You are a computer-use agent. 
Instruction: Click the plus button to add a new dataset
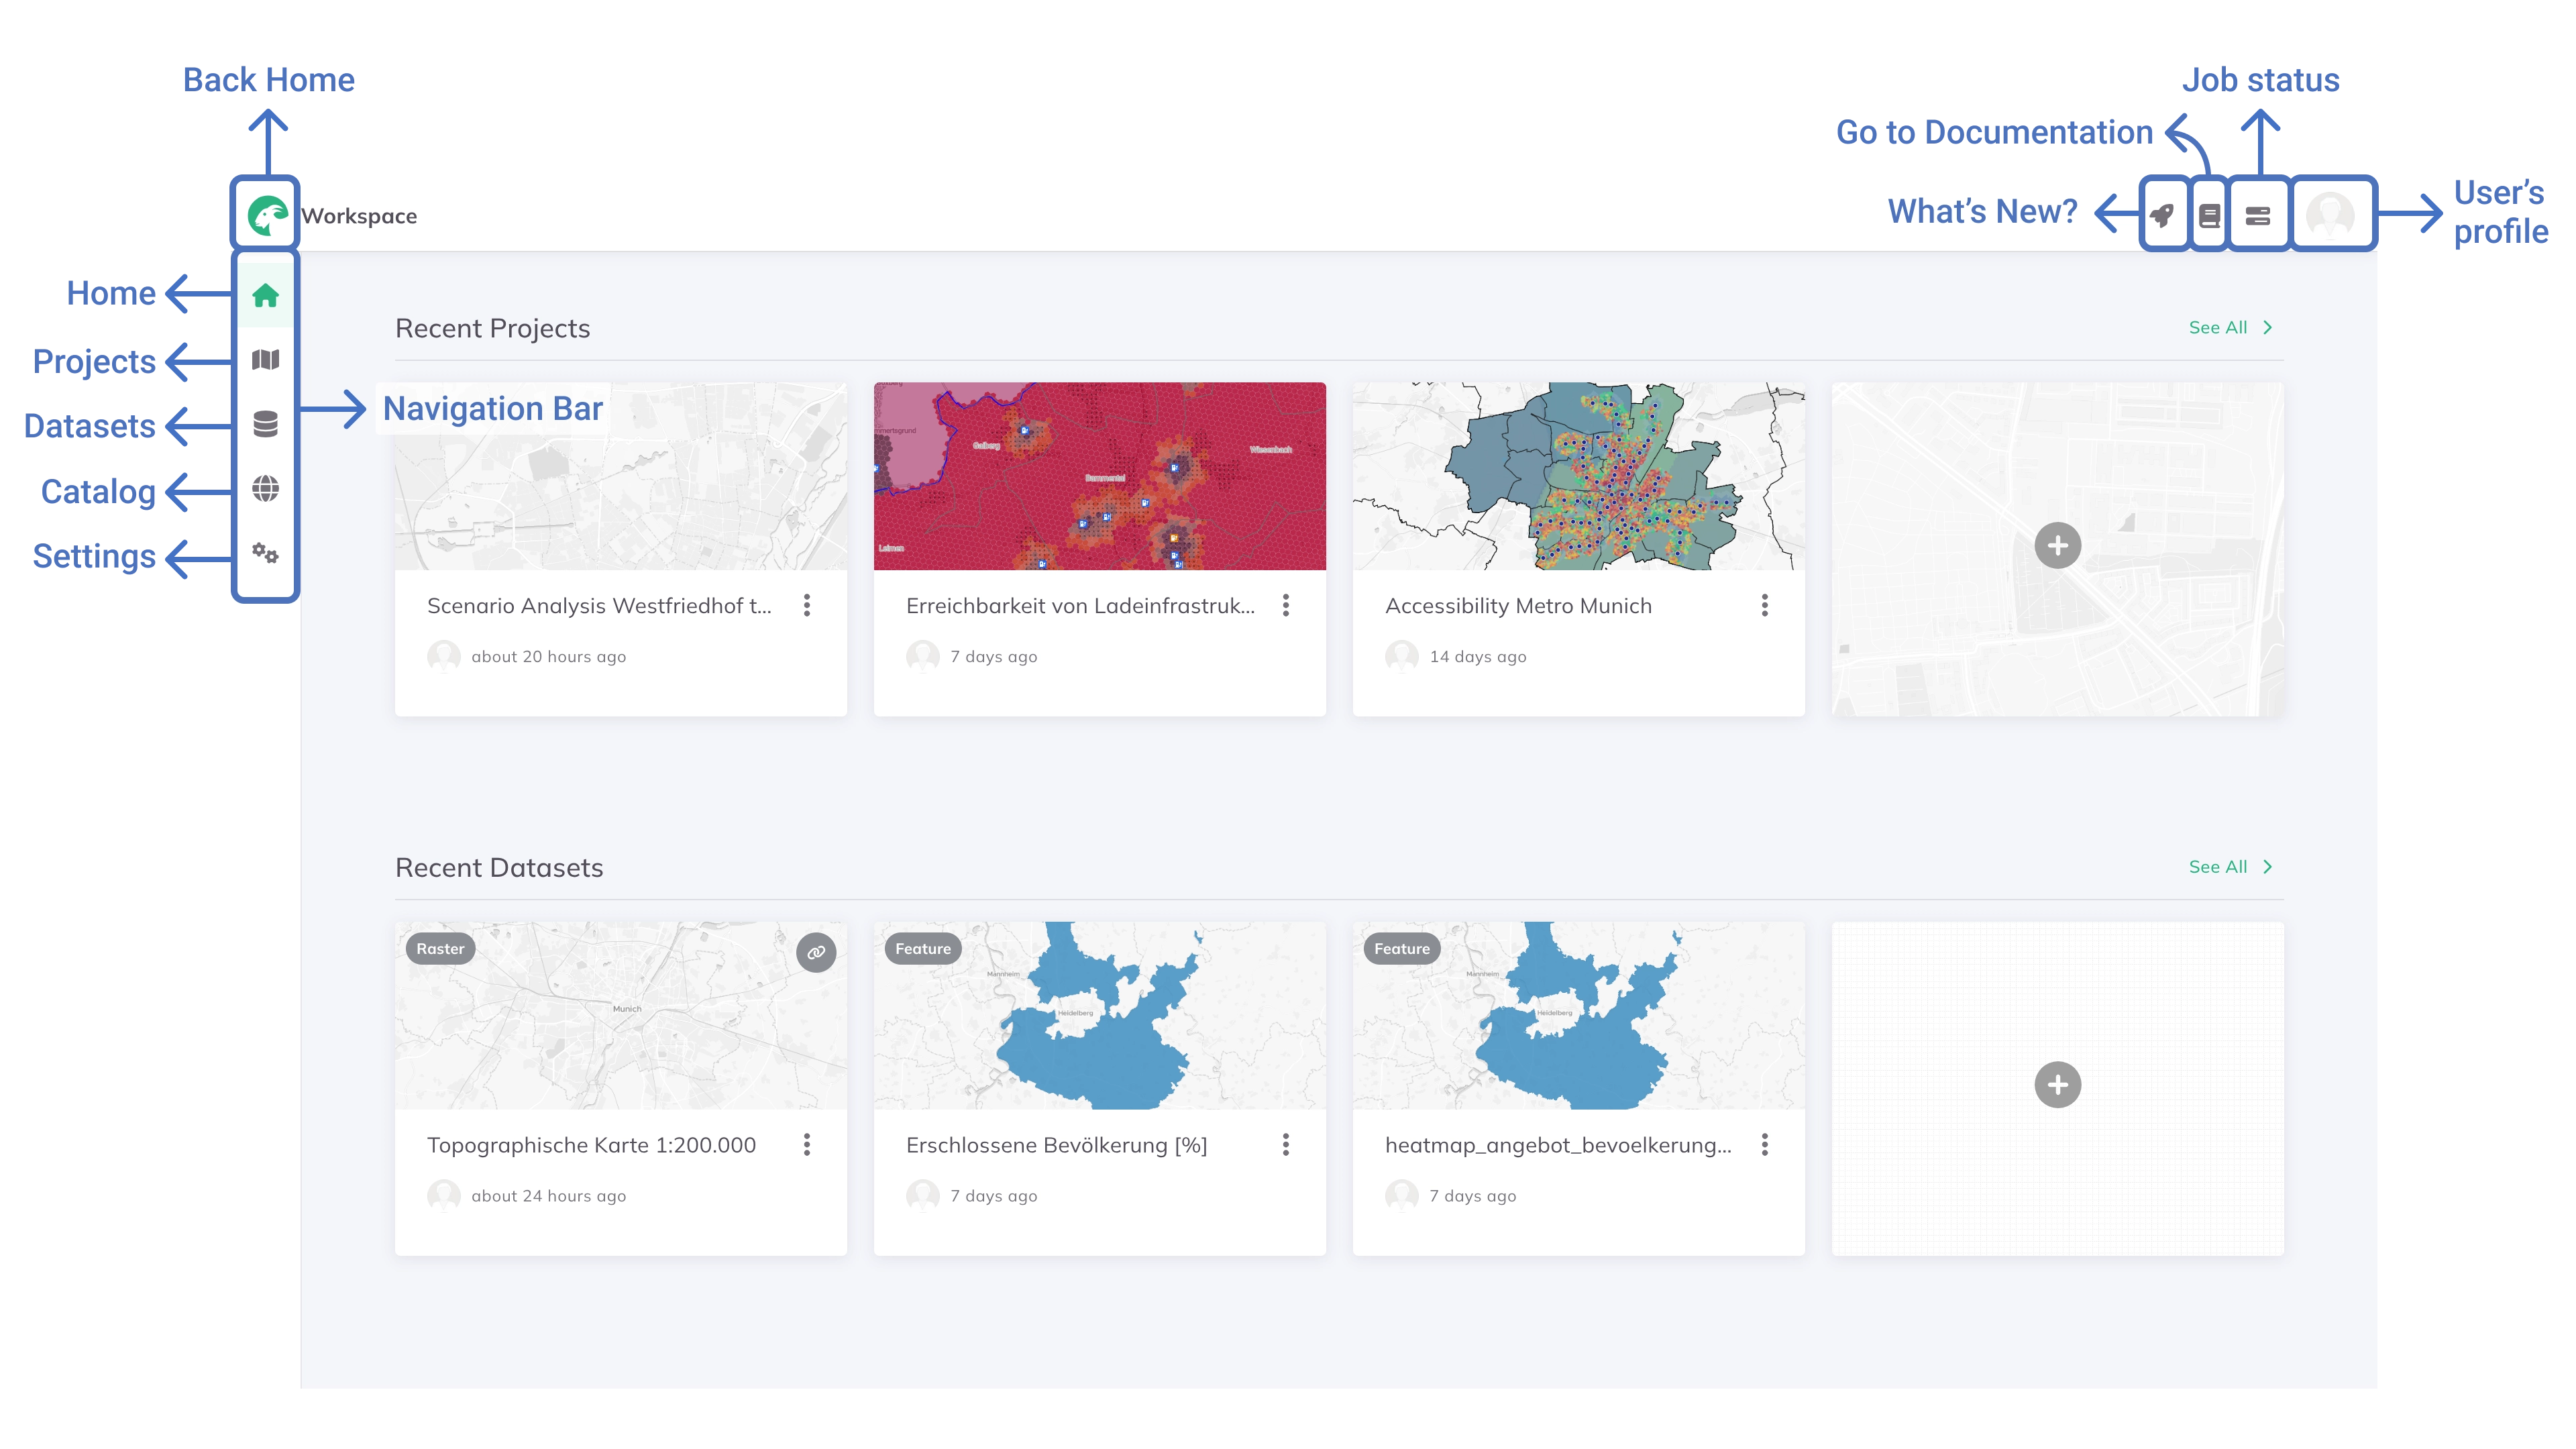click(2058, 1085)
